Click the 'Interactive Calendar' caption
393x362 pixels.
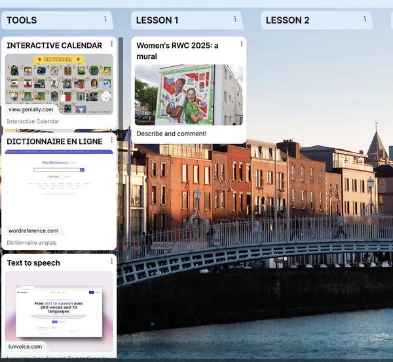tap(33, 122)
